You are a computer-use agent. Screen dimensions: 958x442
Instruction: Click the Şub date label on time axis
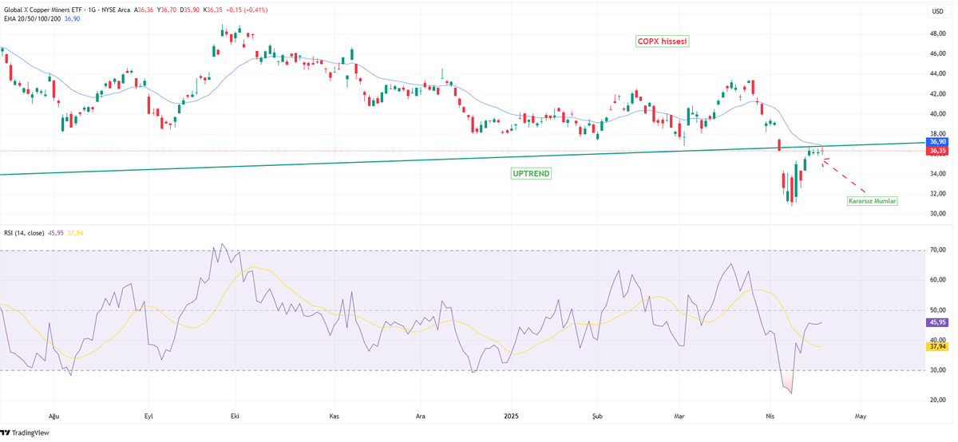coord(598,416)
